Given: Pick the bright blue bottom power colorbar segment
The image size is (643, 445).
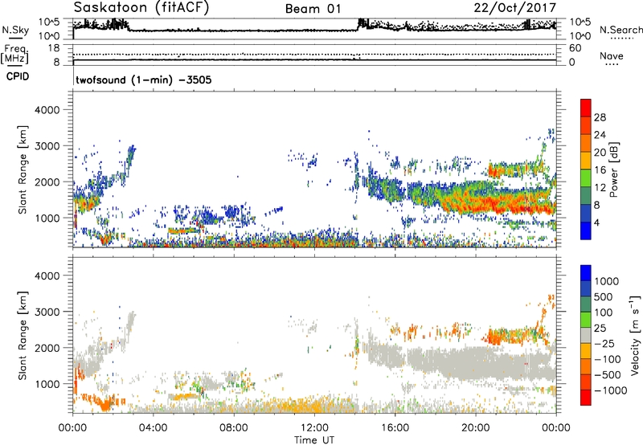Looking at the screenshot, I should click(586, 231).
